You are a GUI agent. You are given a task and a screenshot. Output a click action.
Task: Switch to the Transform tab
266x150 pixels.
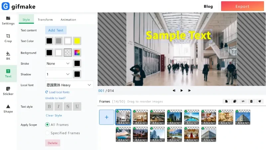pyautogui.click(x=45, y=20)
